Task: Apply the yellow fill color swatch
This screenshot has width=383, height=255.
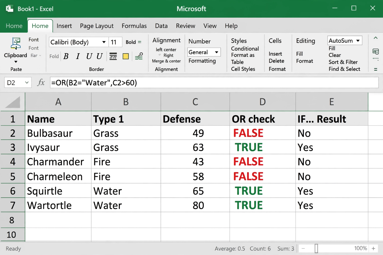Action: [x=126, y=56]
